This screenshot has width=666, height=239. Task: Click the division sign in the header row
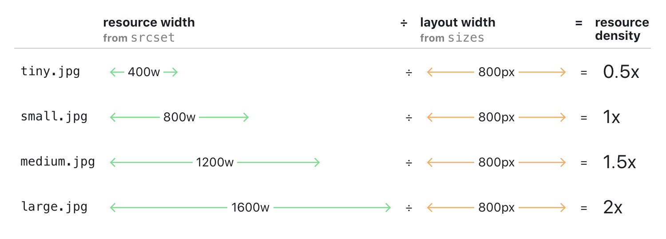click(404, 23)
